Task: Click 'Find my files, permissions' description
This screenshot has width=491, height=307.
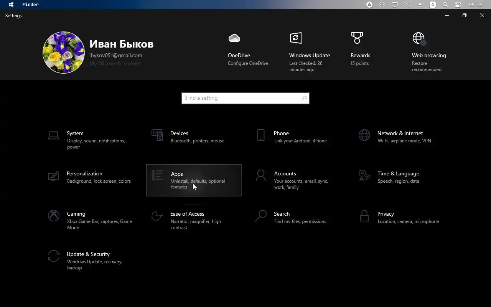Action: (300, 221)
